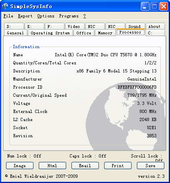Screen dimensions: 170x183
Task: Click the Save button
Action: coord(151,166)
